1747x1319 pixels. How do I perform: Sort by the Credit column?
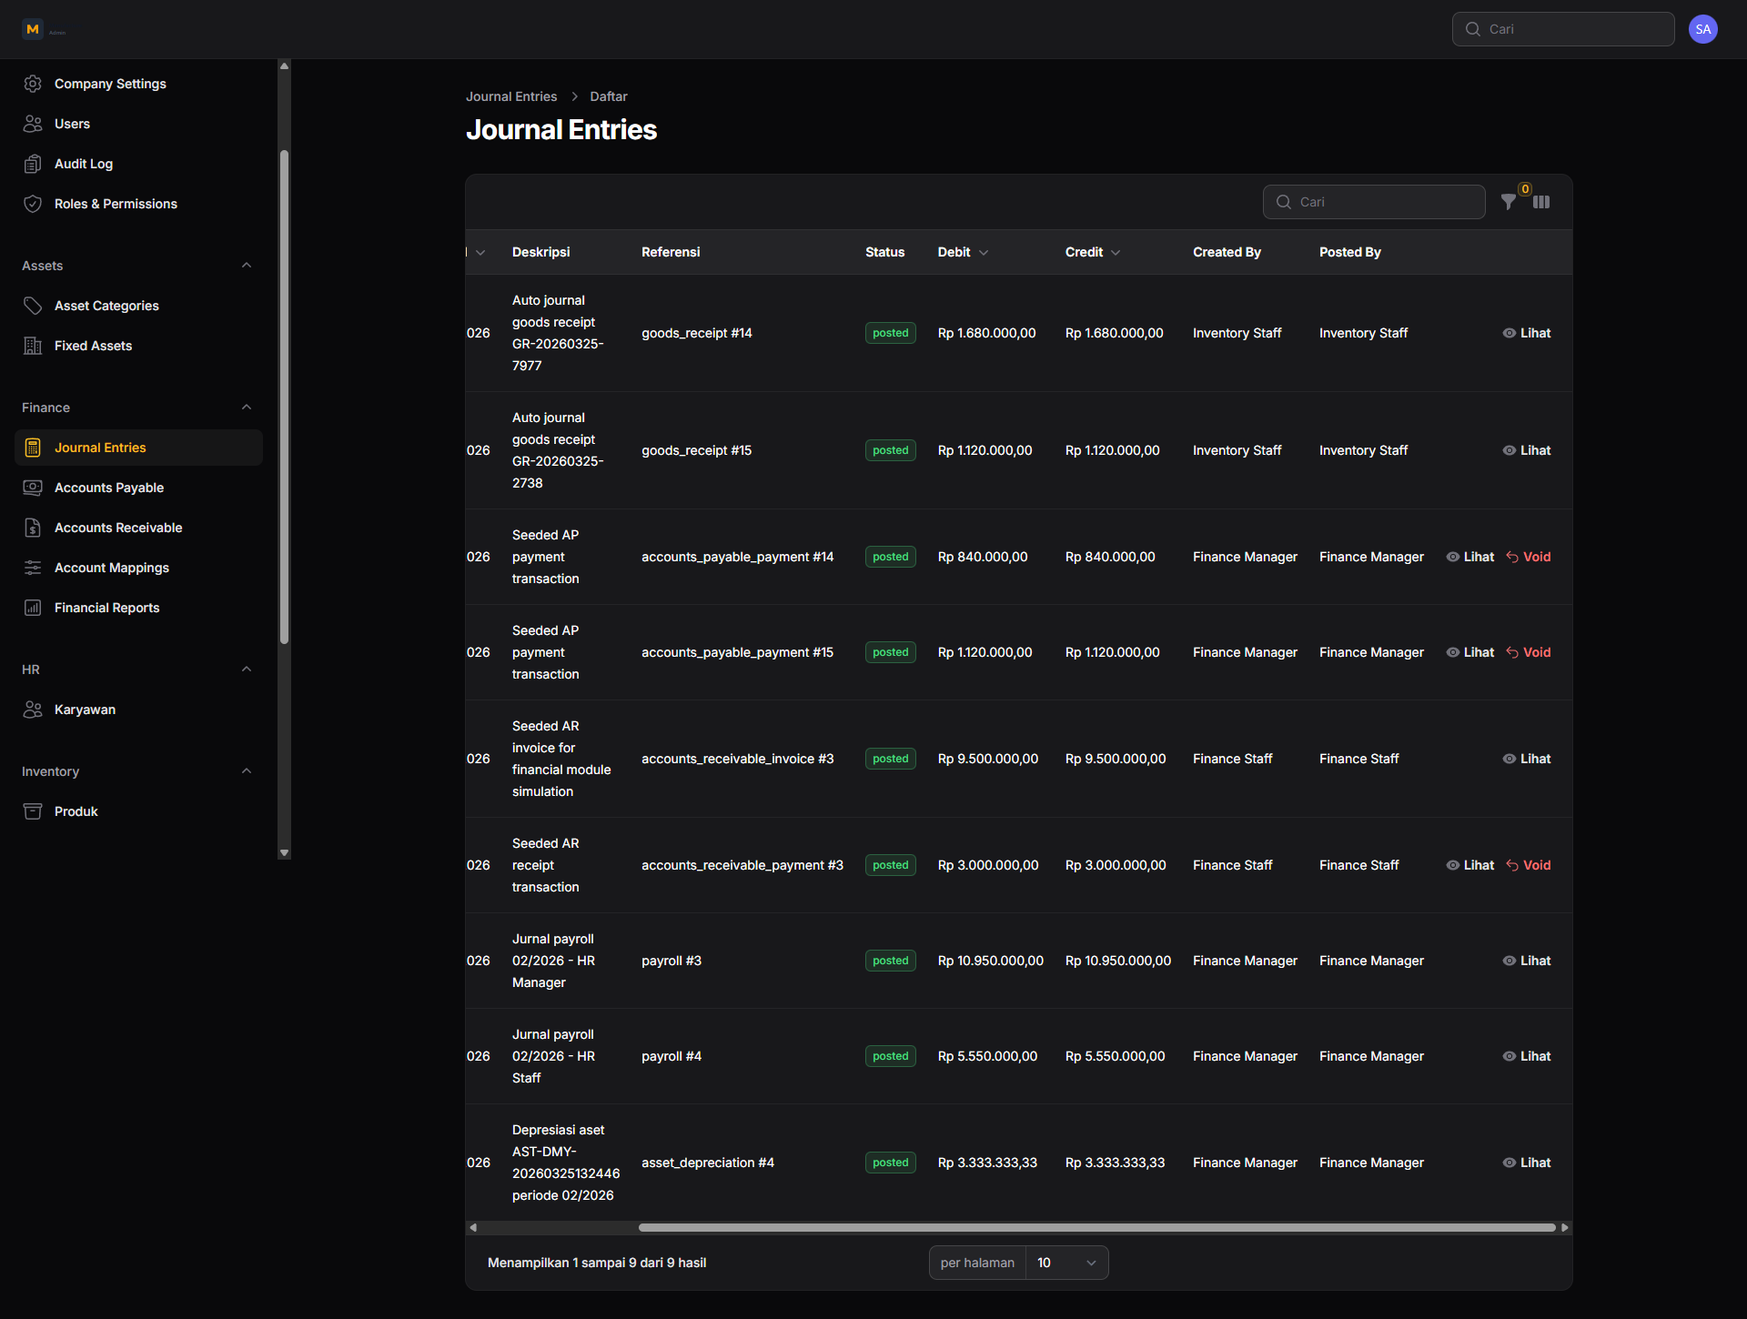coord(1093,252)
